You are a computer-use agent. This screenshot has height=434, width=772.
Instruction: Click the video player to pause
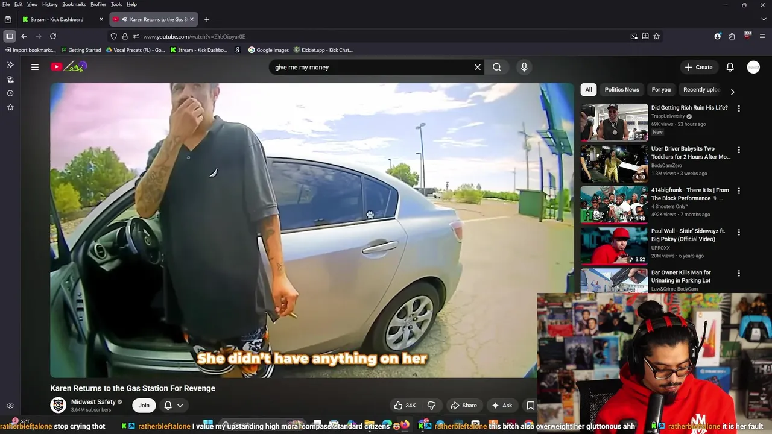tap(311, 230)
